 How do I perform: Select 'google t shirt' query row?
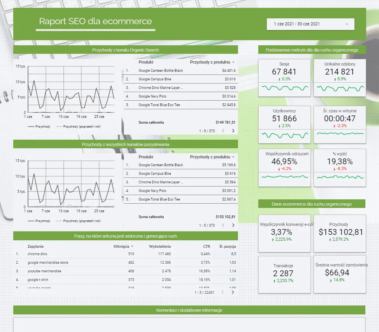coord(126,280)
